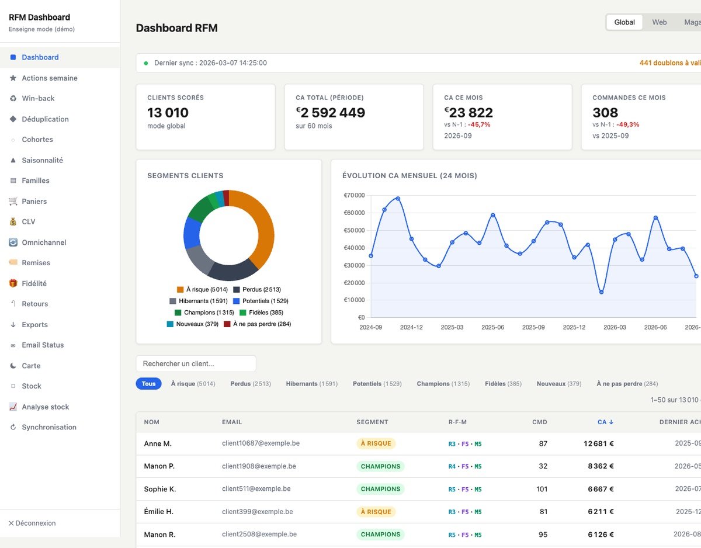
Task: Click the diamond icon beside Déduplication
Action: (13, 119)
